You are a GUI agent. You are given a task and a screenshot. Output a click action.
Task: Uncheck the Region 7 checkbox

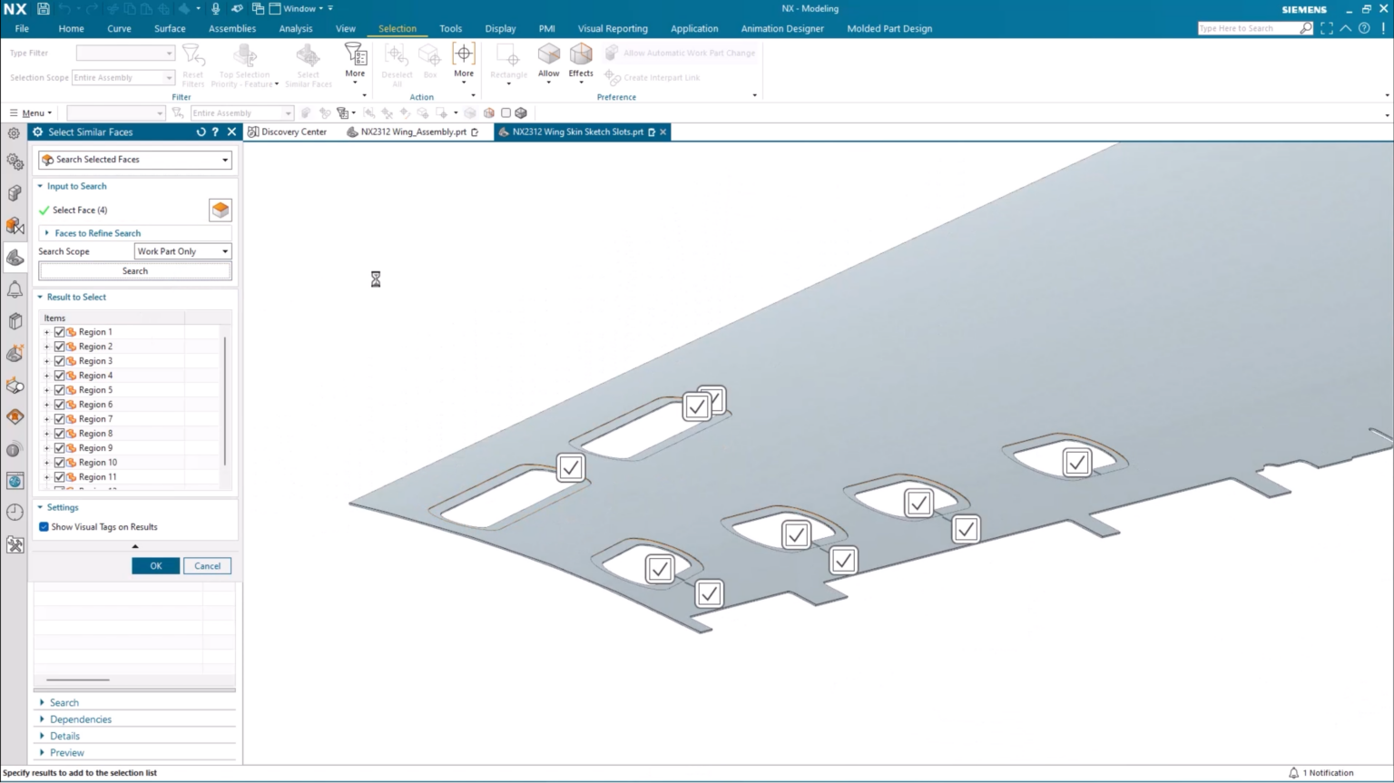pos(60,419)
